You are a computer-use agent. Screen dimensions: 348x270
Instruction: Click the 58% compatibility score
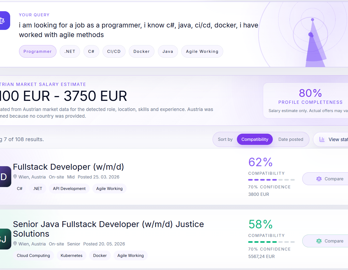[260, 224]
